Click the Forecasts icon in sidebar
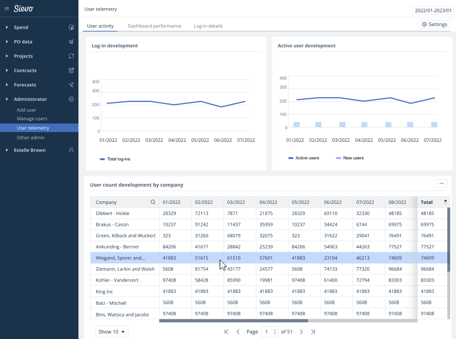 pos(71,84)
